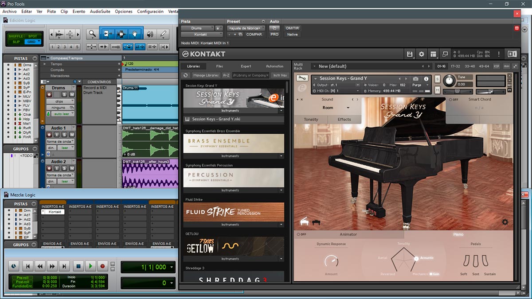This screenshot has width=532, height=299.
Task: Adjust Dynamic Response Amount knob
Action: click(x=331, y=261)
